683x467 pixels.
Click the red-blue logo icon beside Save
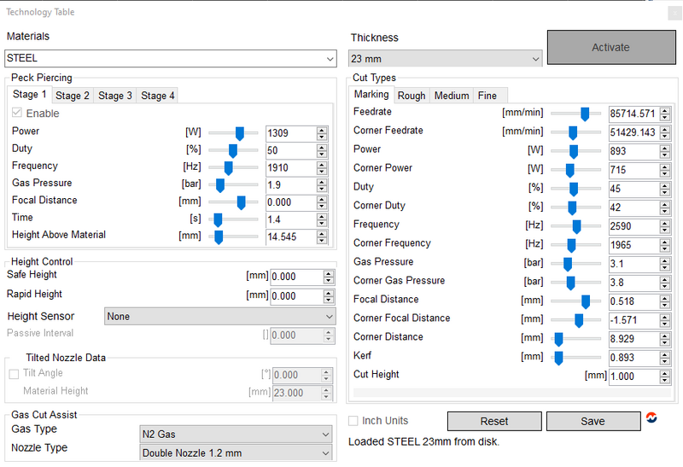coord(652,418)
